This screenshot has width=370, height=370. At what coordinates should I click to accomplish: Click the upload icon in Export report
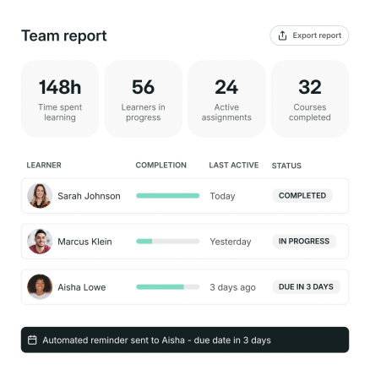coord(282,35)
